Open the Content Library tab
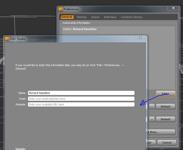The height and width of the screenshot is (150, 183). click(131, 17)
